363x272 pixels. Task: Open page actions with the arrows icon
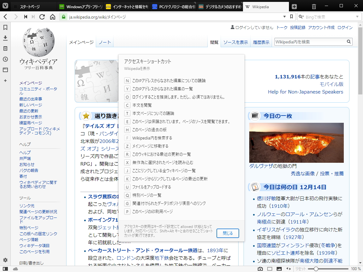click(289, 269)
